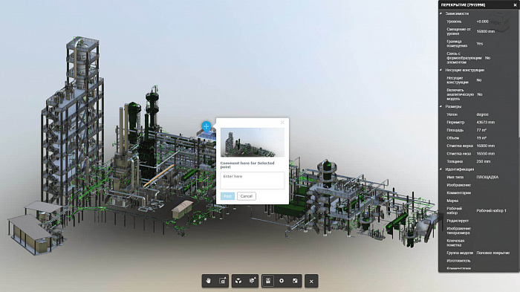The image size is (520, 292).
Task: Click the Ключевая пометка property row
Action: tap(478, 243)
